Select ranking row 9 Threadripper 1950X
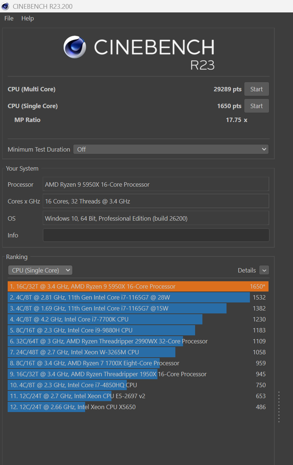The width and height of the screenshot is (293, 465). pyautogui.click(x=138, y=374)
